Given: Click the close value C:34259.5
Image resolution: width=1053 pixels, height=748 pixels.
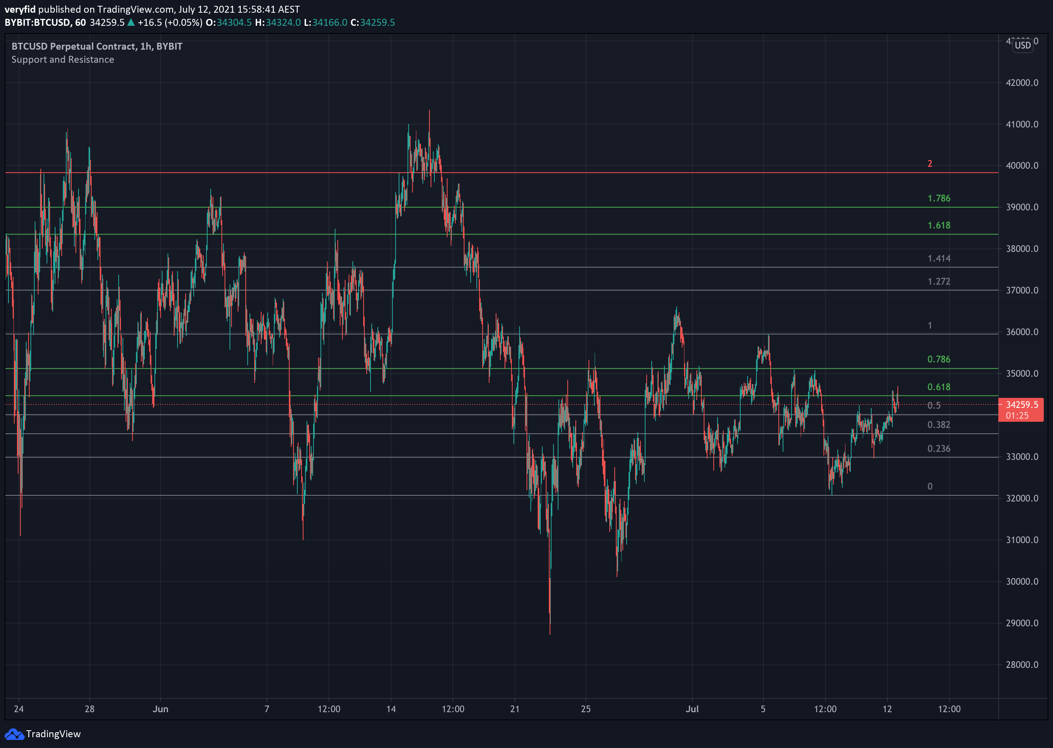Looking at the screenshot, I should [372, 23].
